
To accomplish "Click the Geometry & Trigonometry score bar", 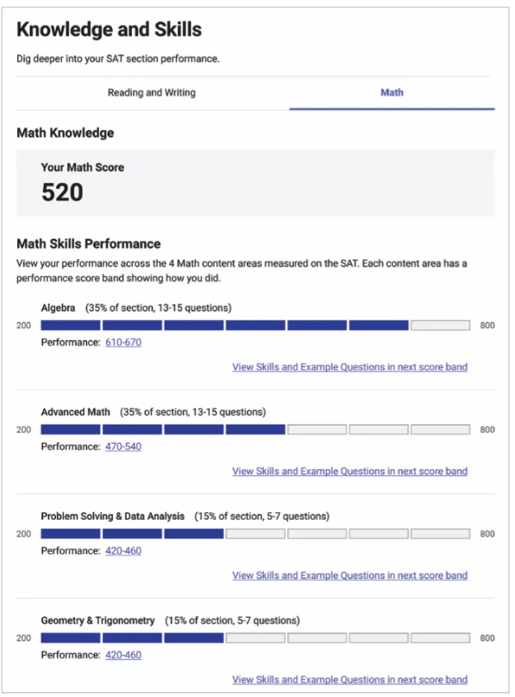I will [x=255, y=638].
